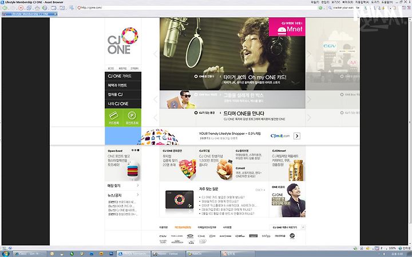Close the Lifestyle Membership CJ ONE tab

[x=55, y=14]
